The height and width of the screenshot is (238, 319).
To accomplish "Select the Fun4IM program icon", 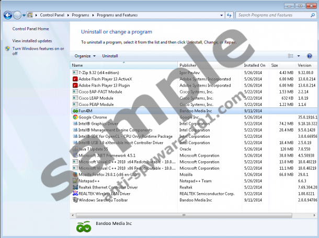I will [75, 111].
